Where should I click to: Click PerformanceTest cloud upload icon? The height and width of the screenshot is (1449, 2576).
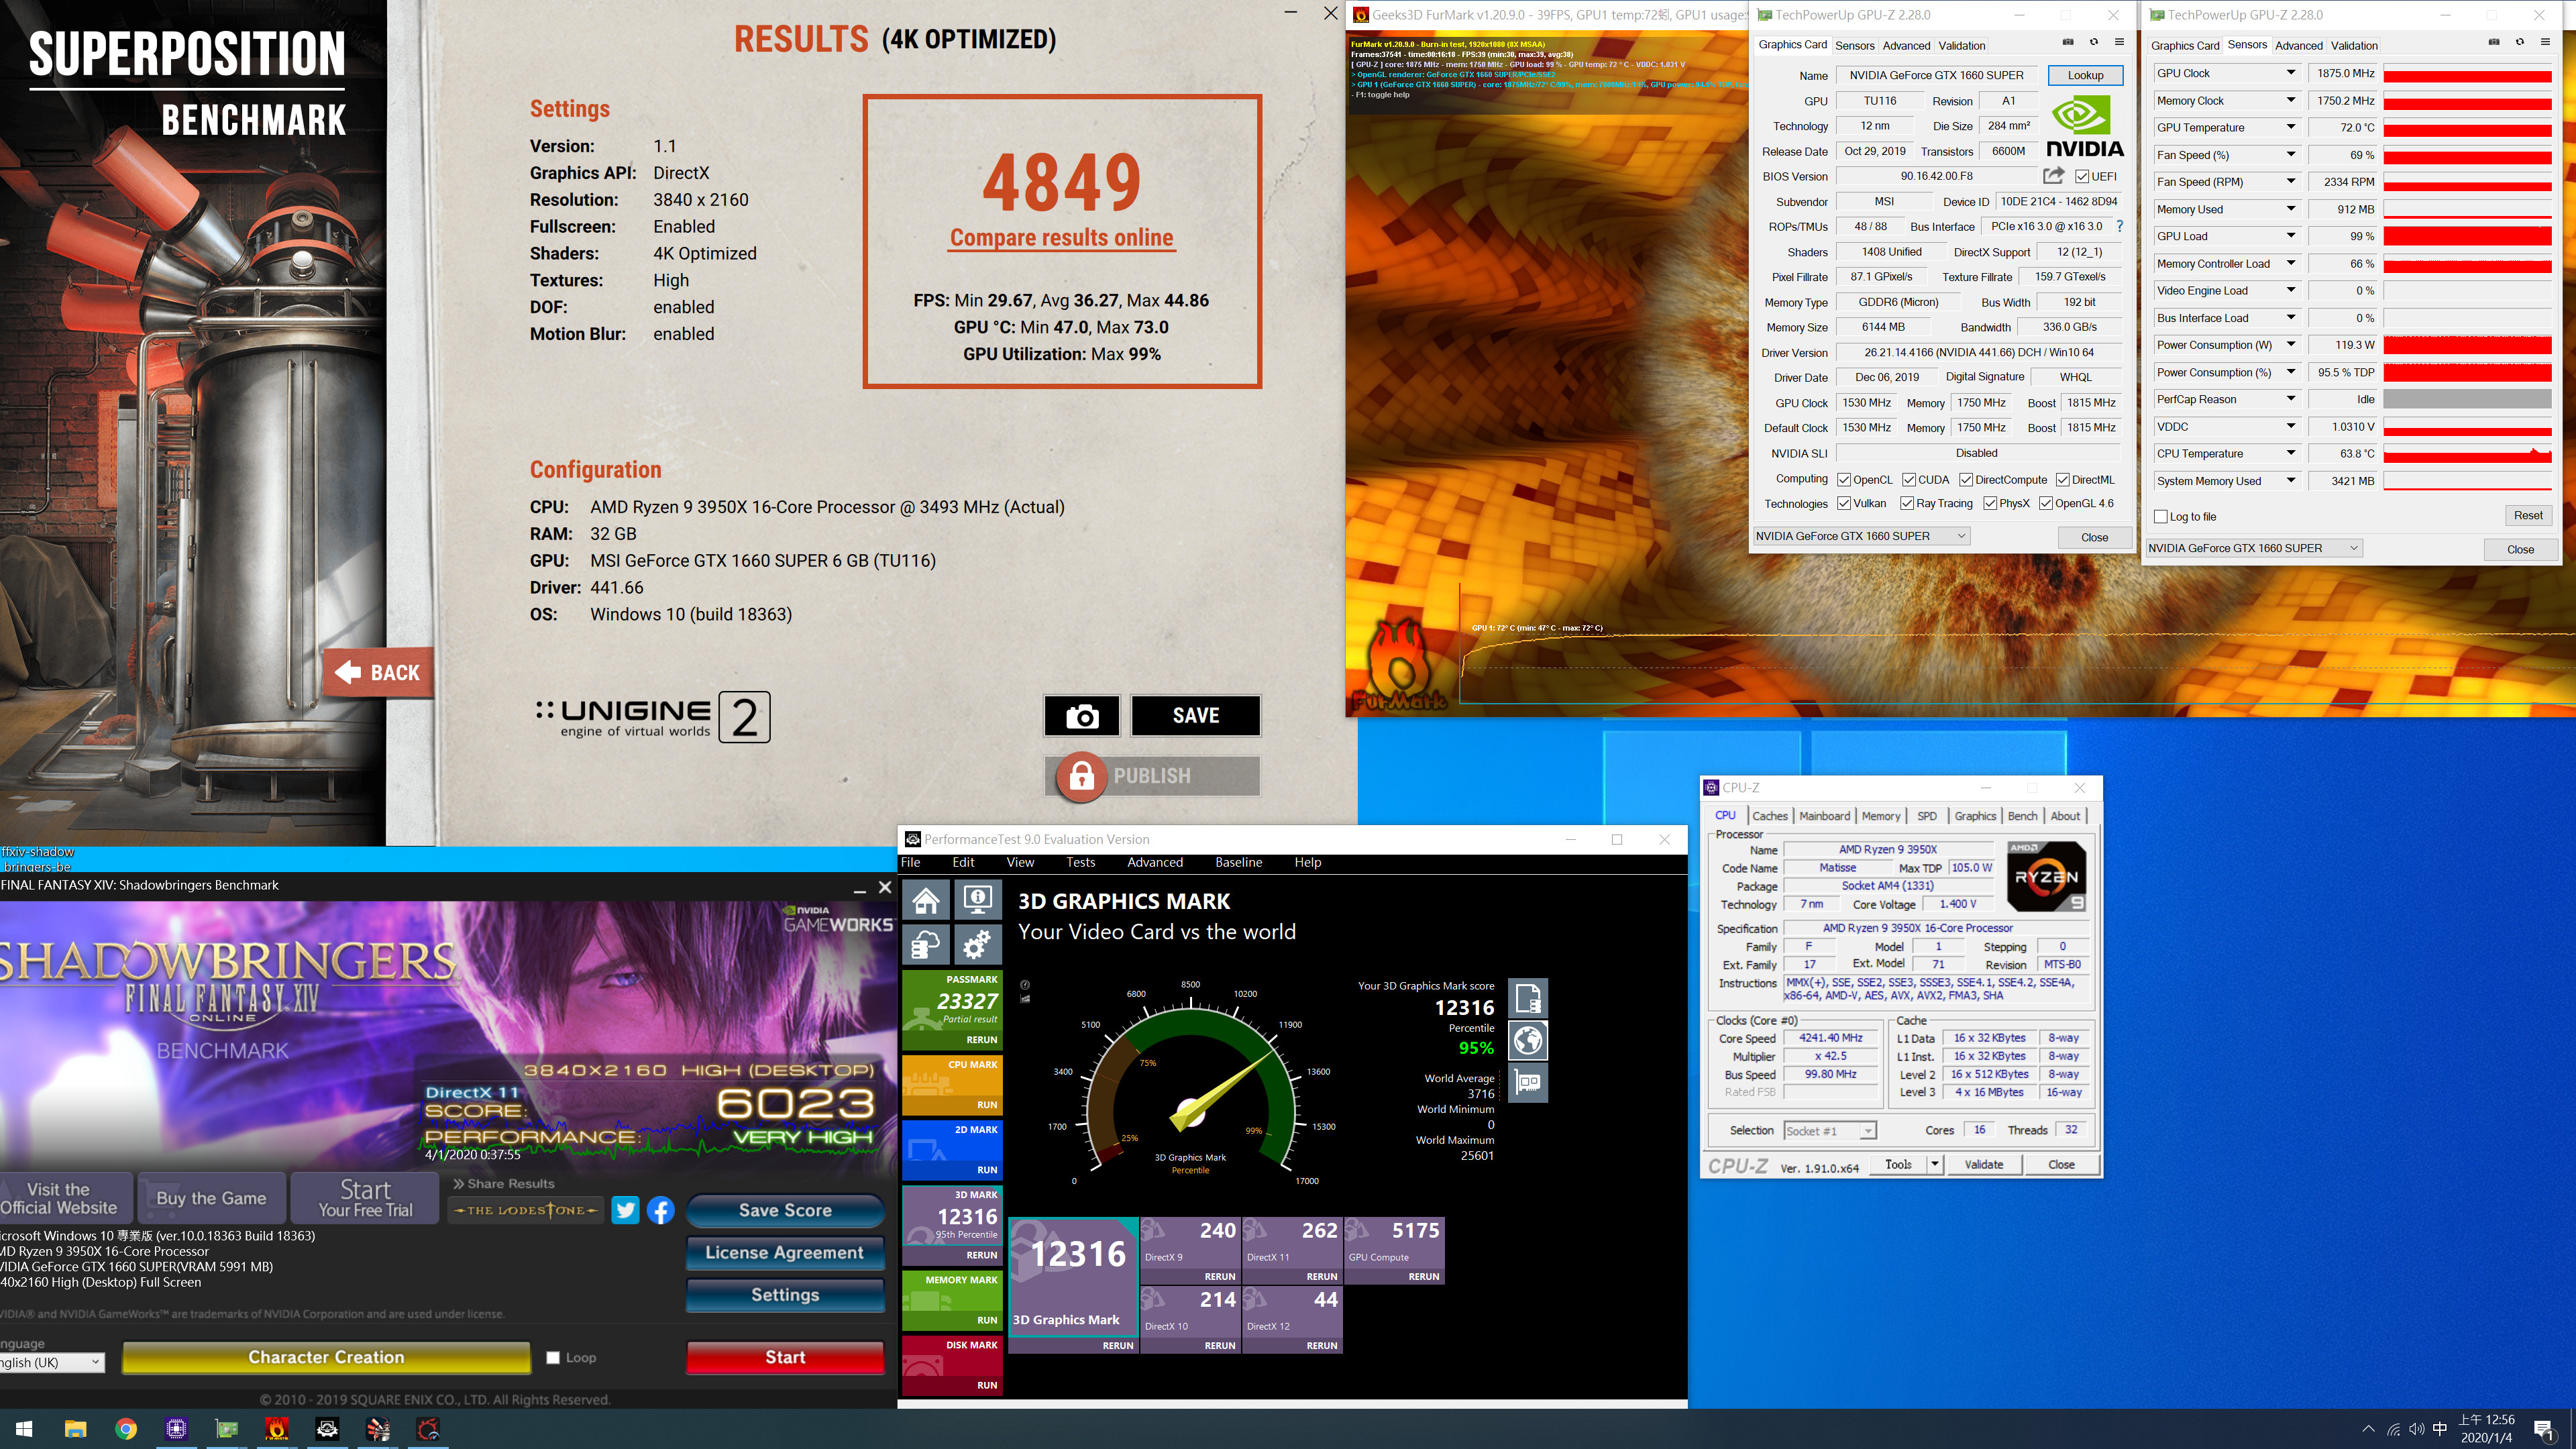[926, 944]
